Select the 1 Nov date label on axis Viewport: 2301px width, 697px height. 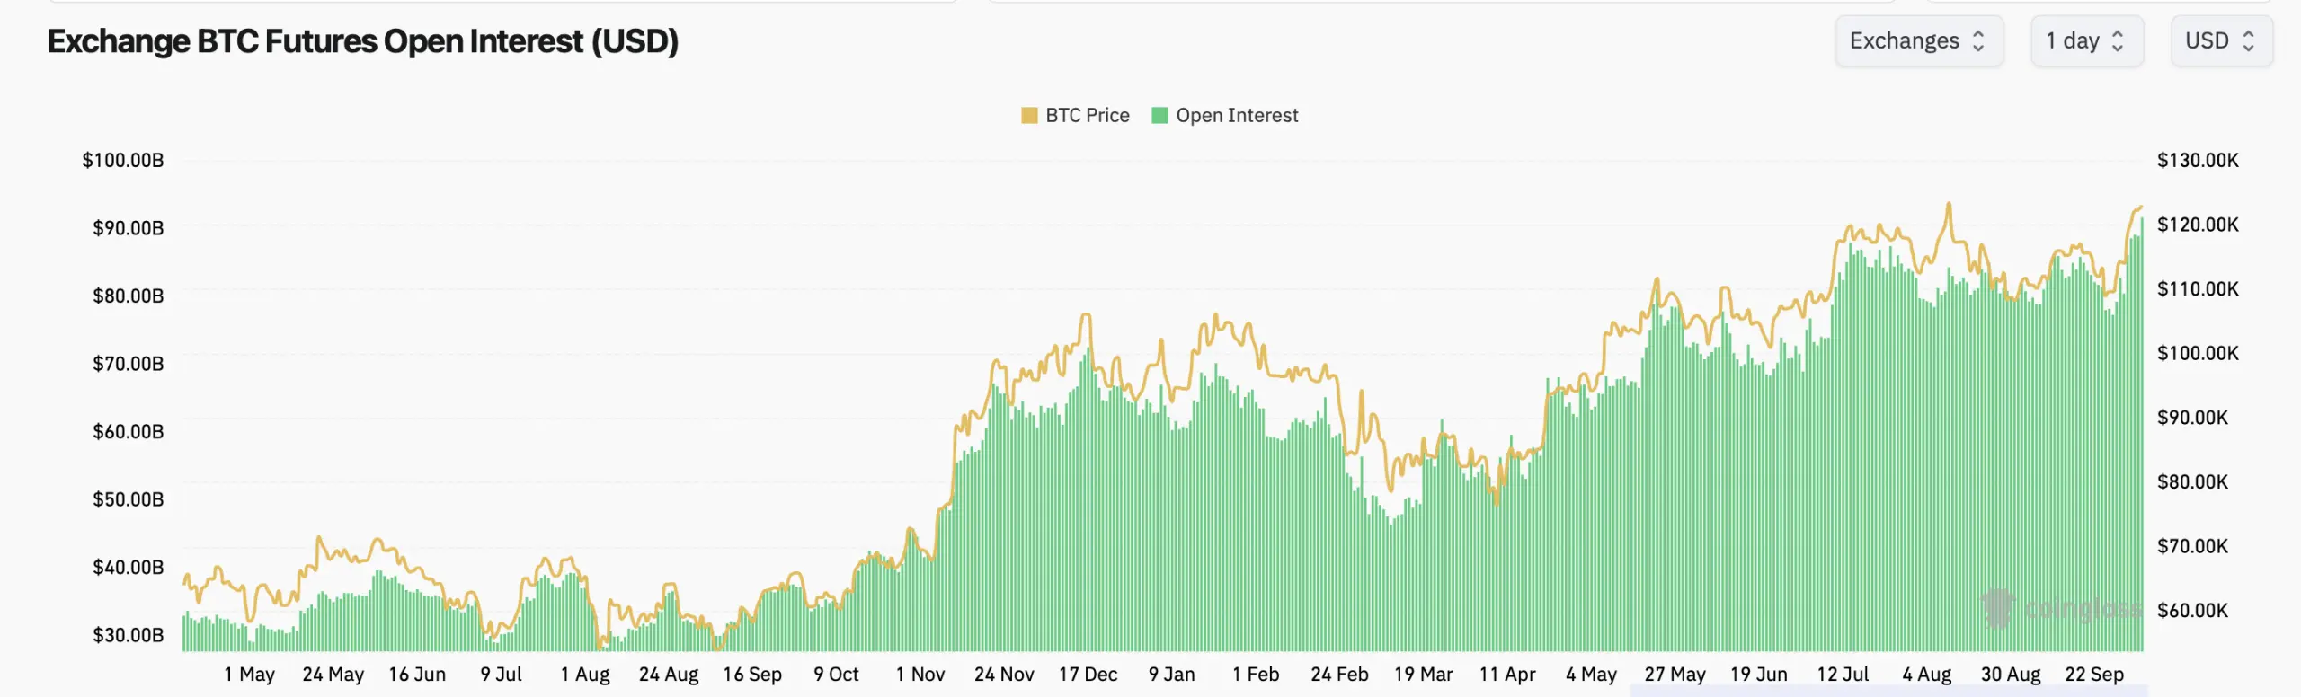pyautogui.click(x=920, y=675)
